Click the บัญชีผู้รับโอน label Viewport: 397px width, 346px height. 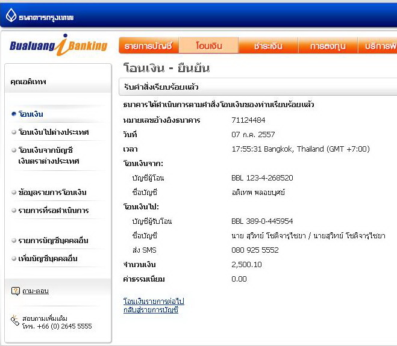(152, 221)
